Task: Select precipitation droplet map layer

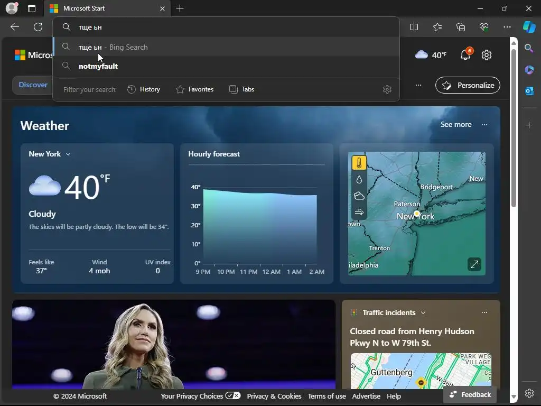Action: coord(359,180)
